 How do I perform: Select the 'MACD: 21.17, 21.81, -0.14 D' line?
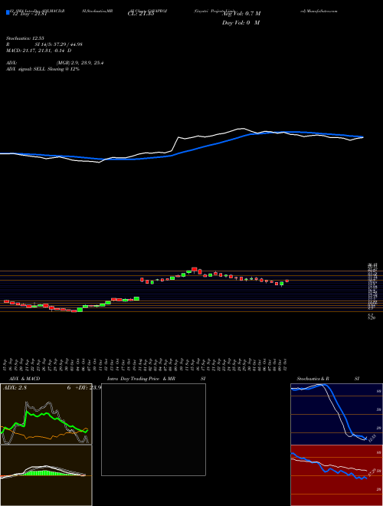tap(39, 51)
